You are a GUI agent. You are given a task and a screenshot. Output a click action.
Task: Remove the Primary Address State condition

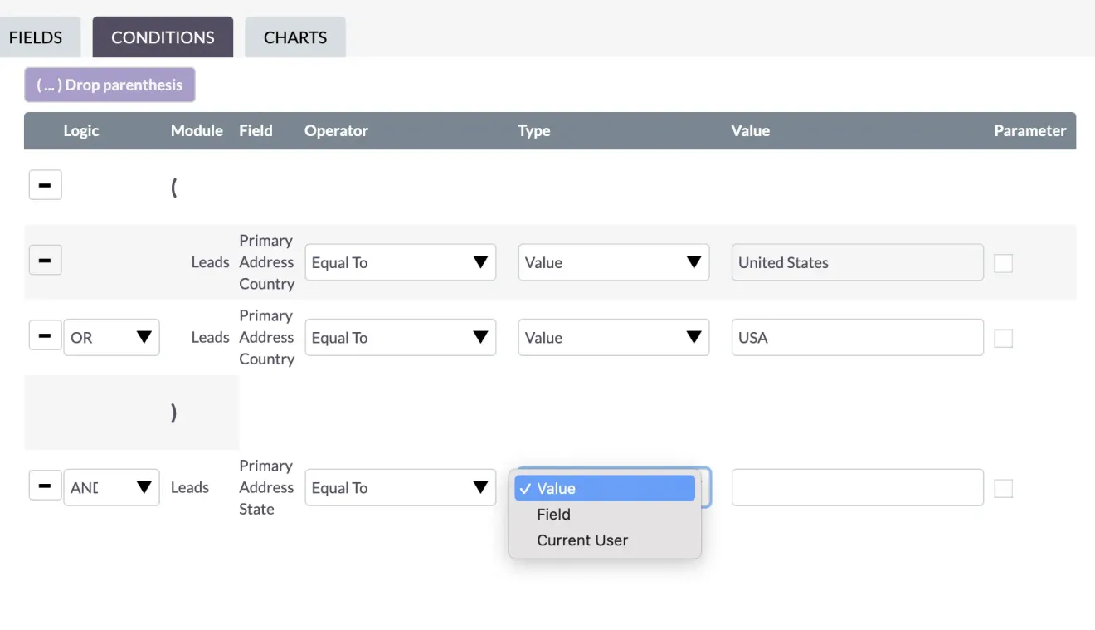[x=45, y=487]
